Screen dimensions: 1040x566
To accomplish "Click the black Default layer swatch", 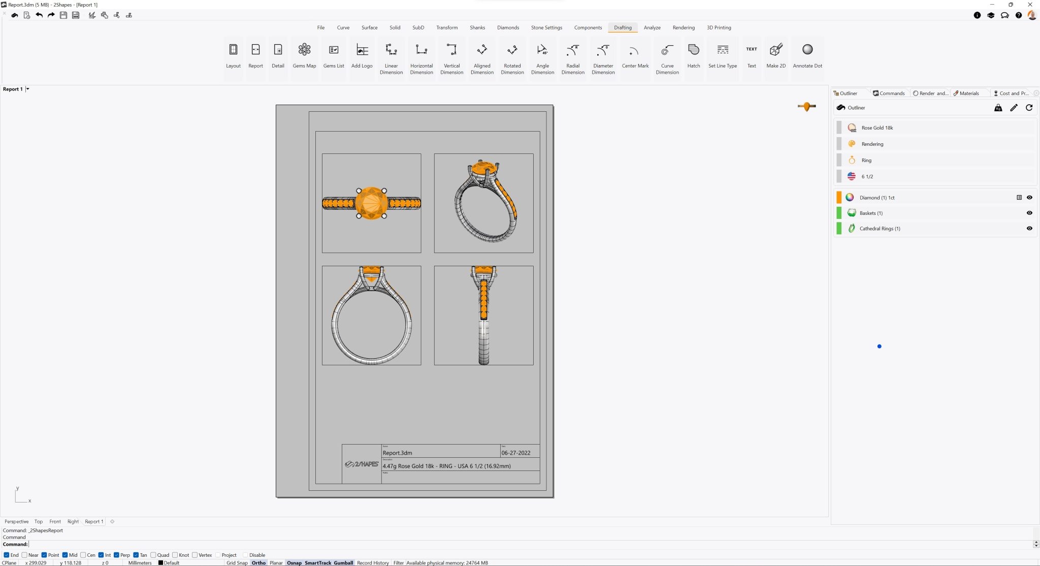I will click(x=160, y=562).
